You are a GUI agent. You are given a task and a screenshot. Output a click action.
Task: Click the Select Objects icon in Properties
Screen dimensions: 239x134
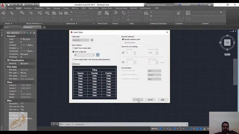31,33
